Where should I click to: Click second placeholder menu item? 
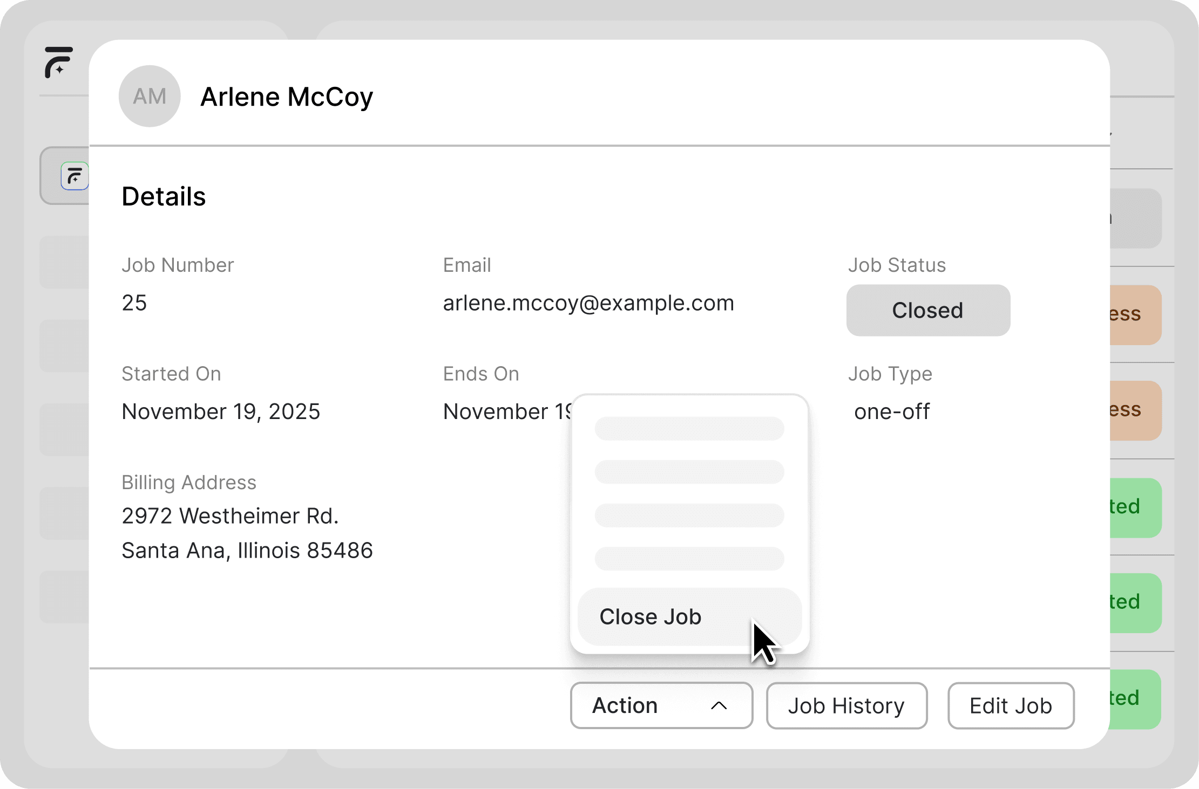(689, 472)
